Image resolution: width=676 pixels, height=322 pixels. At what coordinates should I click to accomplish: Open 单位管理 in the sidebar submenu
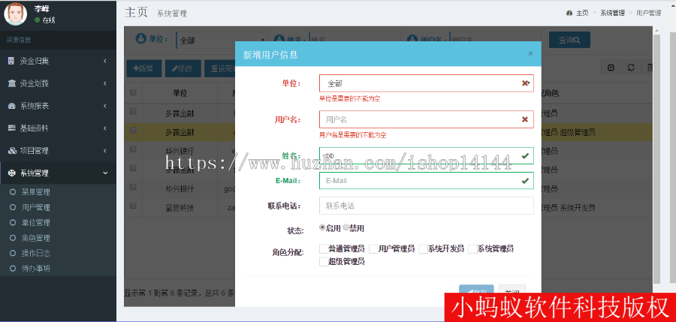point(36,223)
